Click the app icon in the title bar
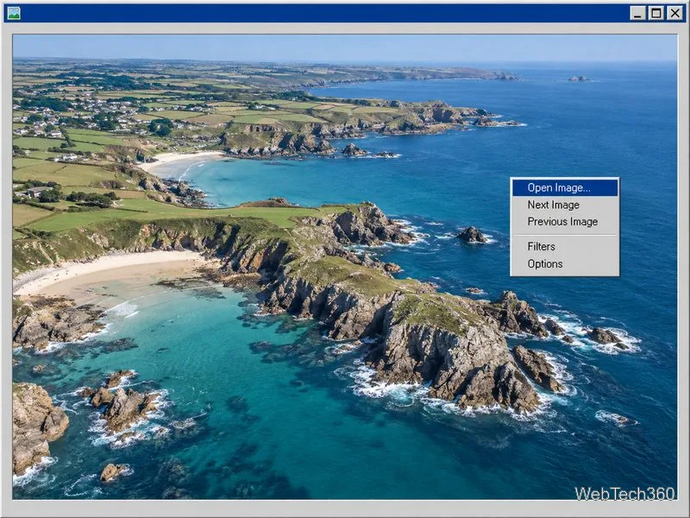 (x=14, y=13)
